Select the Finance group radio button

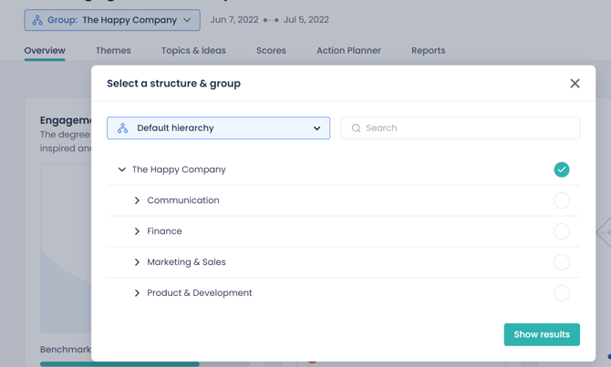[x=561, y=231]
